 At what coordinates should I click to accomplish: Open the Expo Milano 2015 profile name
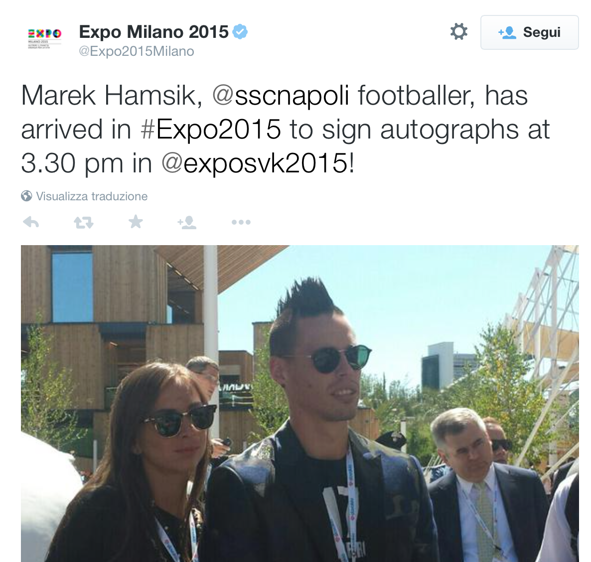(154, 32)
